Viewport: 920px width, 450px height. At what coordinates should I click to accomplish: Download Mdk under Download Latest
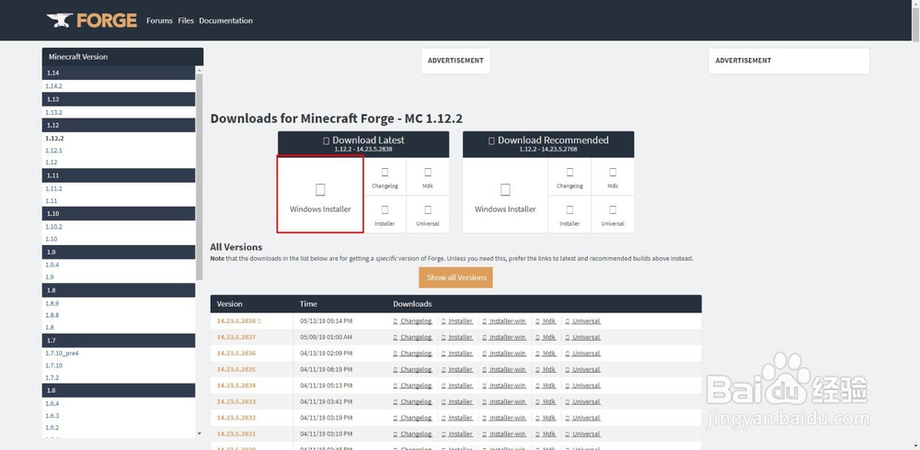coord(428,177)
